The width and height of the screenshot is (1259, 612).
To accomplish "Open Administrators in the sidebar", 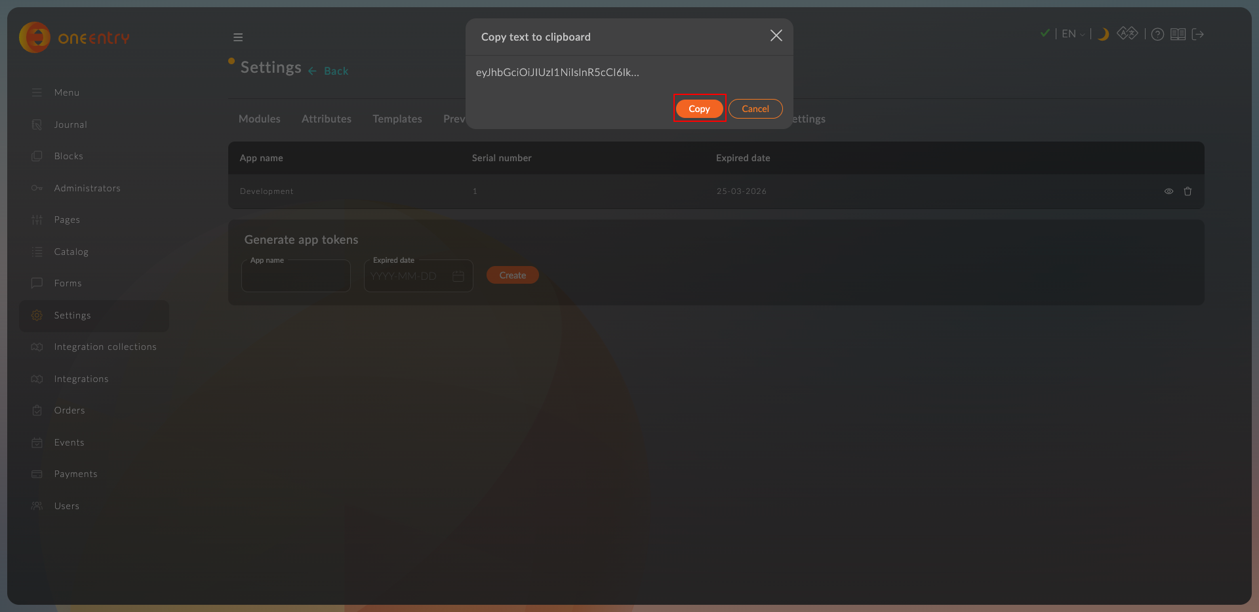I will [94, 188].
